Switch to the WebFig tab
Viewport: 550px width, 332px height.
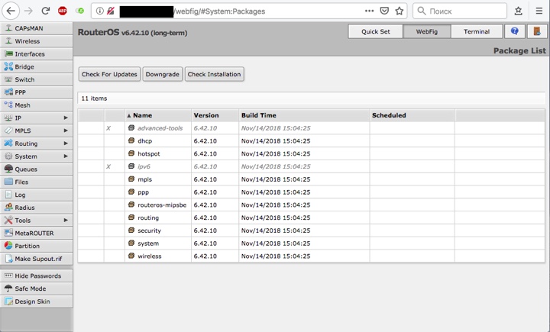[427, 31]
